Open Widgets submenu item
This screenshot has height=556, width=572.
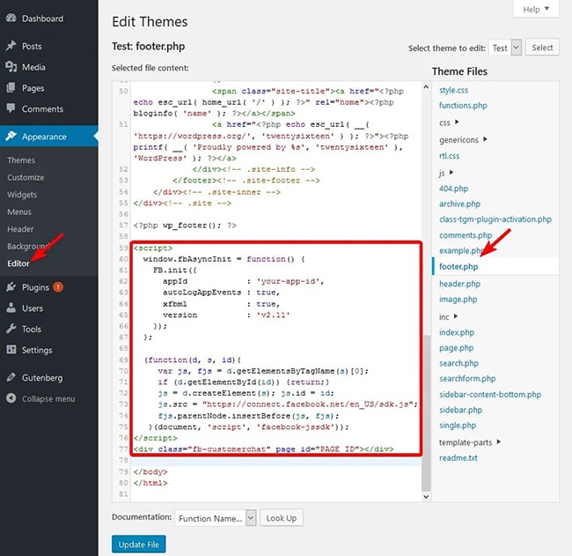click(22, 195)
